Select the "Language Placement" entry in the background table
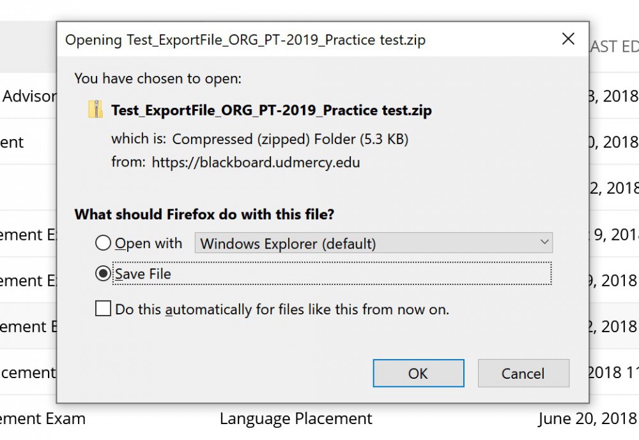 [296, 419]
